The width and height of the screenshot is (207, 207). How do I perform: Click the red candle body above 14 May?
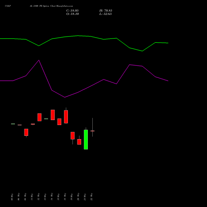[x=53, y=115]
